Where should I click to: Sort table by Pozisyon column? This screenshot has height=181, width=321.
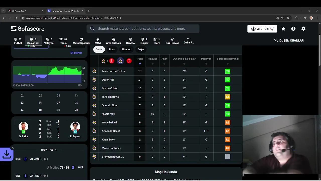coord(206,61)
